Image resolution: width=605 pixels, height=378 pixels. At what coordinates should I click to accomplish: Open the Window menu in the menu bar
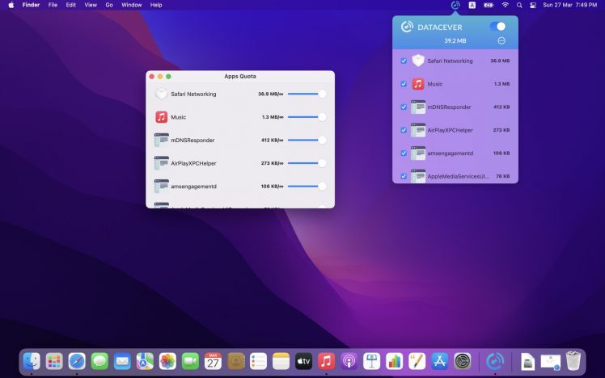pos(131,5)
